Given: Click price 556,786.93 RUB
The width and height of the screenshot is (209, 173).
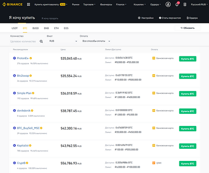Looking at the screenshot, I should 71,163.
